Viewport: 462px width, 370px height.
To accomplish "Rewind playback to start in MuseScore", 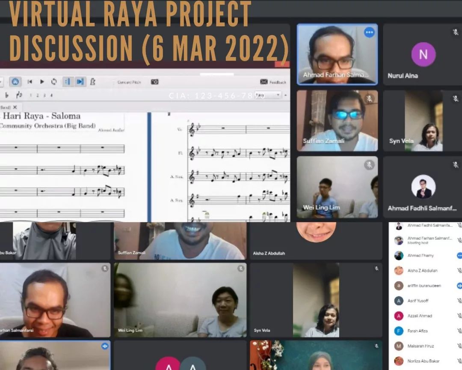I will [x=30, y=82].
